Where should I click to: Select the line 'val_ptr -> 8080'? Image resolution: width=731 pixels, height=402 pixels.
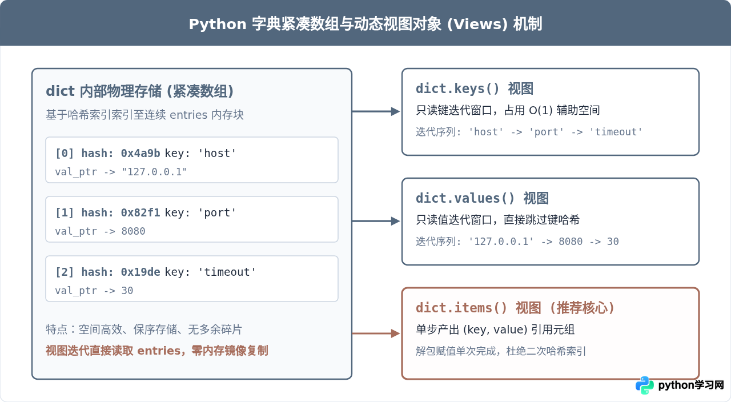pos(100,231)
